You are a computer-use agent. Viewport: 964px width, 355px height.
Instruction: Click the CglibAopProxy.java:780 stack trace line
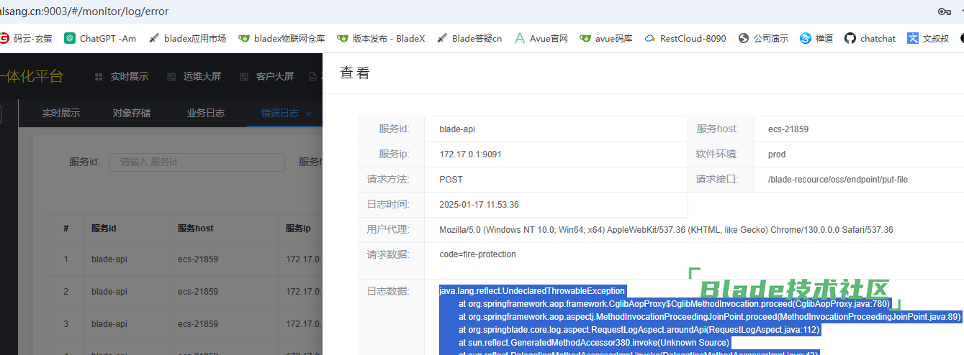675,304
